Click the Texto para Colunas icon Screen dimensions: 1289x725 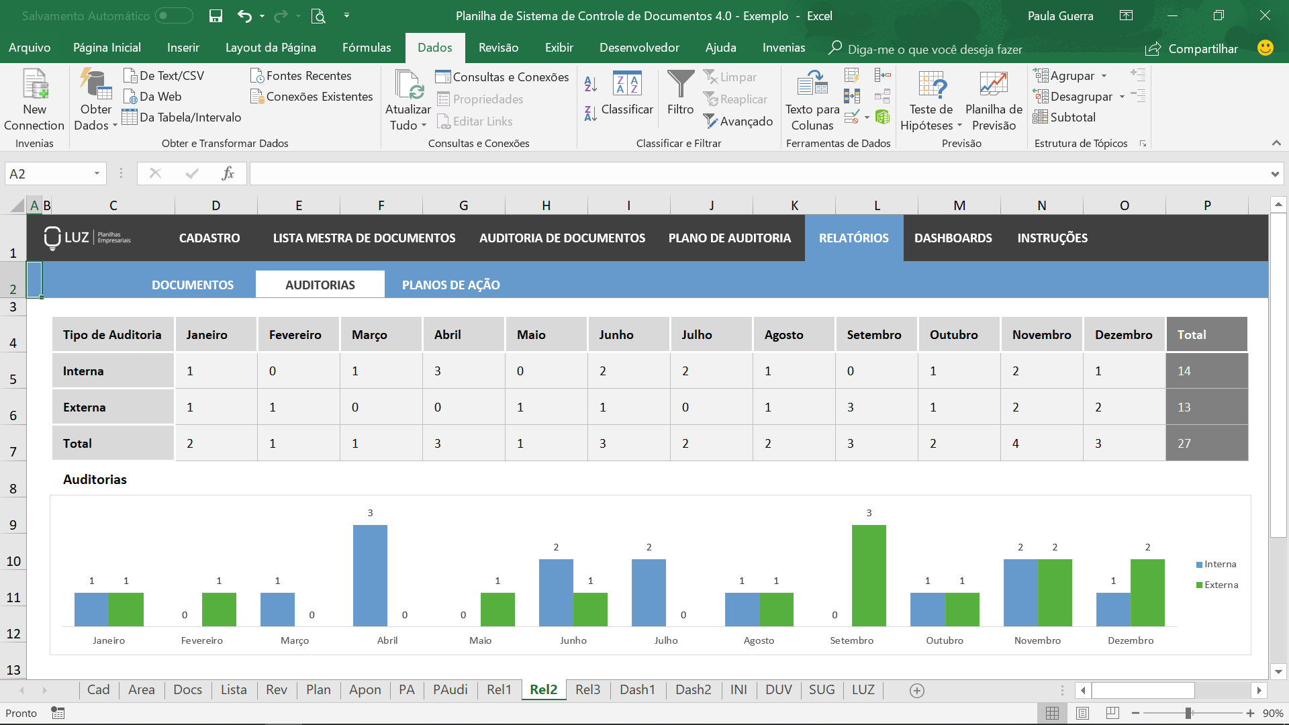click(x=812, y=84)
